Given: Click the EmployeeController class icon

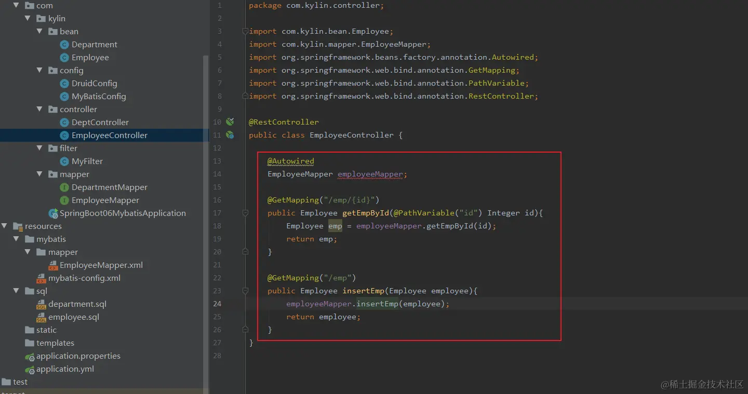Looking at the screenshot, I should click(64, 135).
